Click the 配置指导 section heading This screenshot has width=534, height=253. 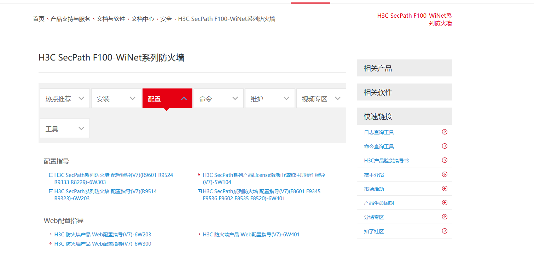pos(57,161)
